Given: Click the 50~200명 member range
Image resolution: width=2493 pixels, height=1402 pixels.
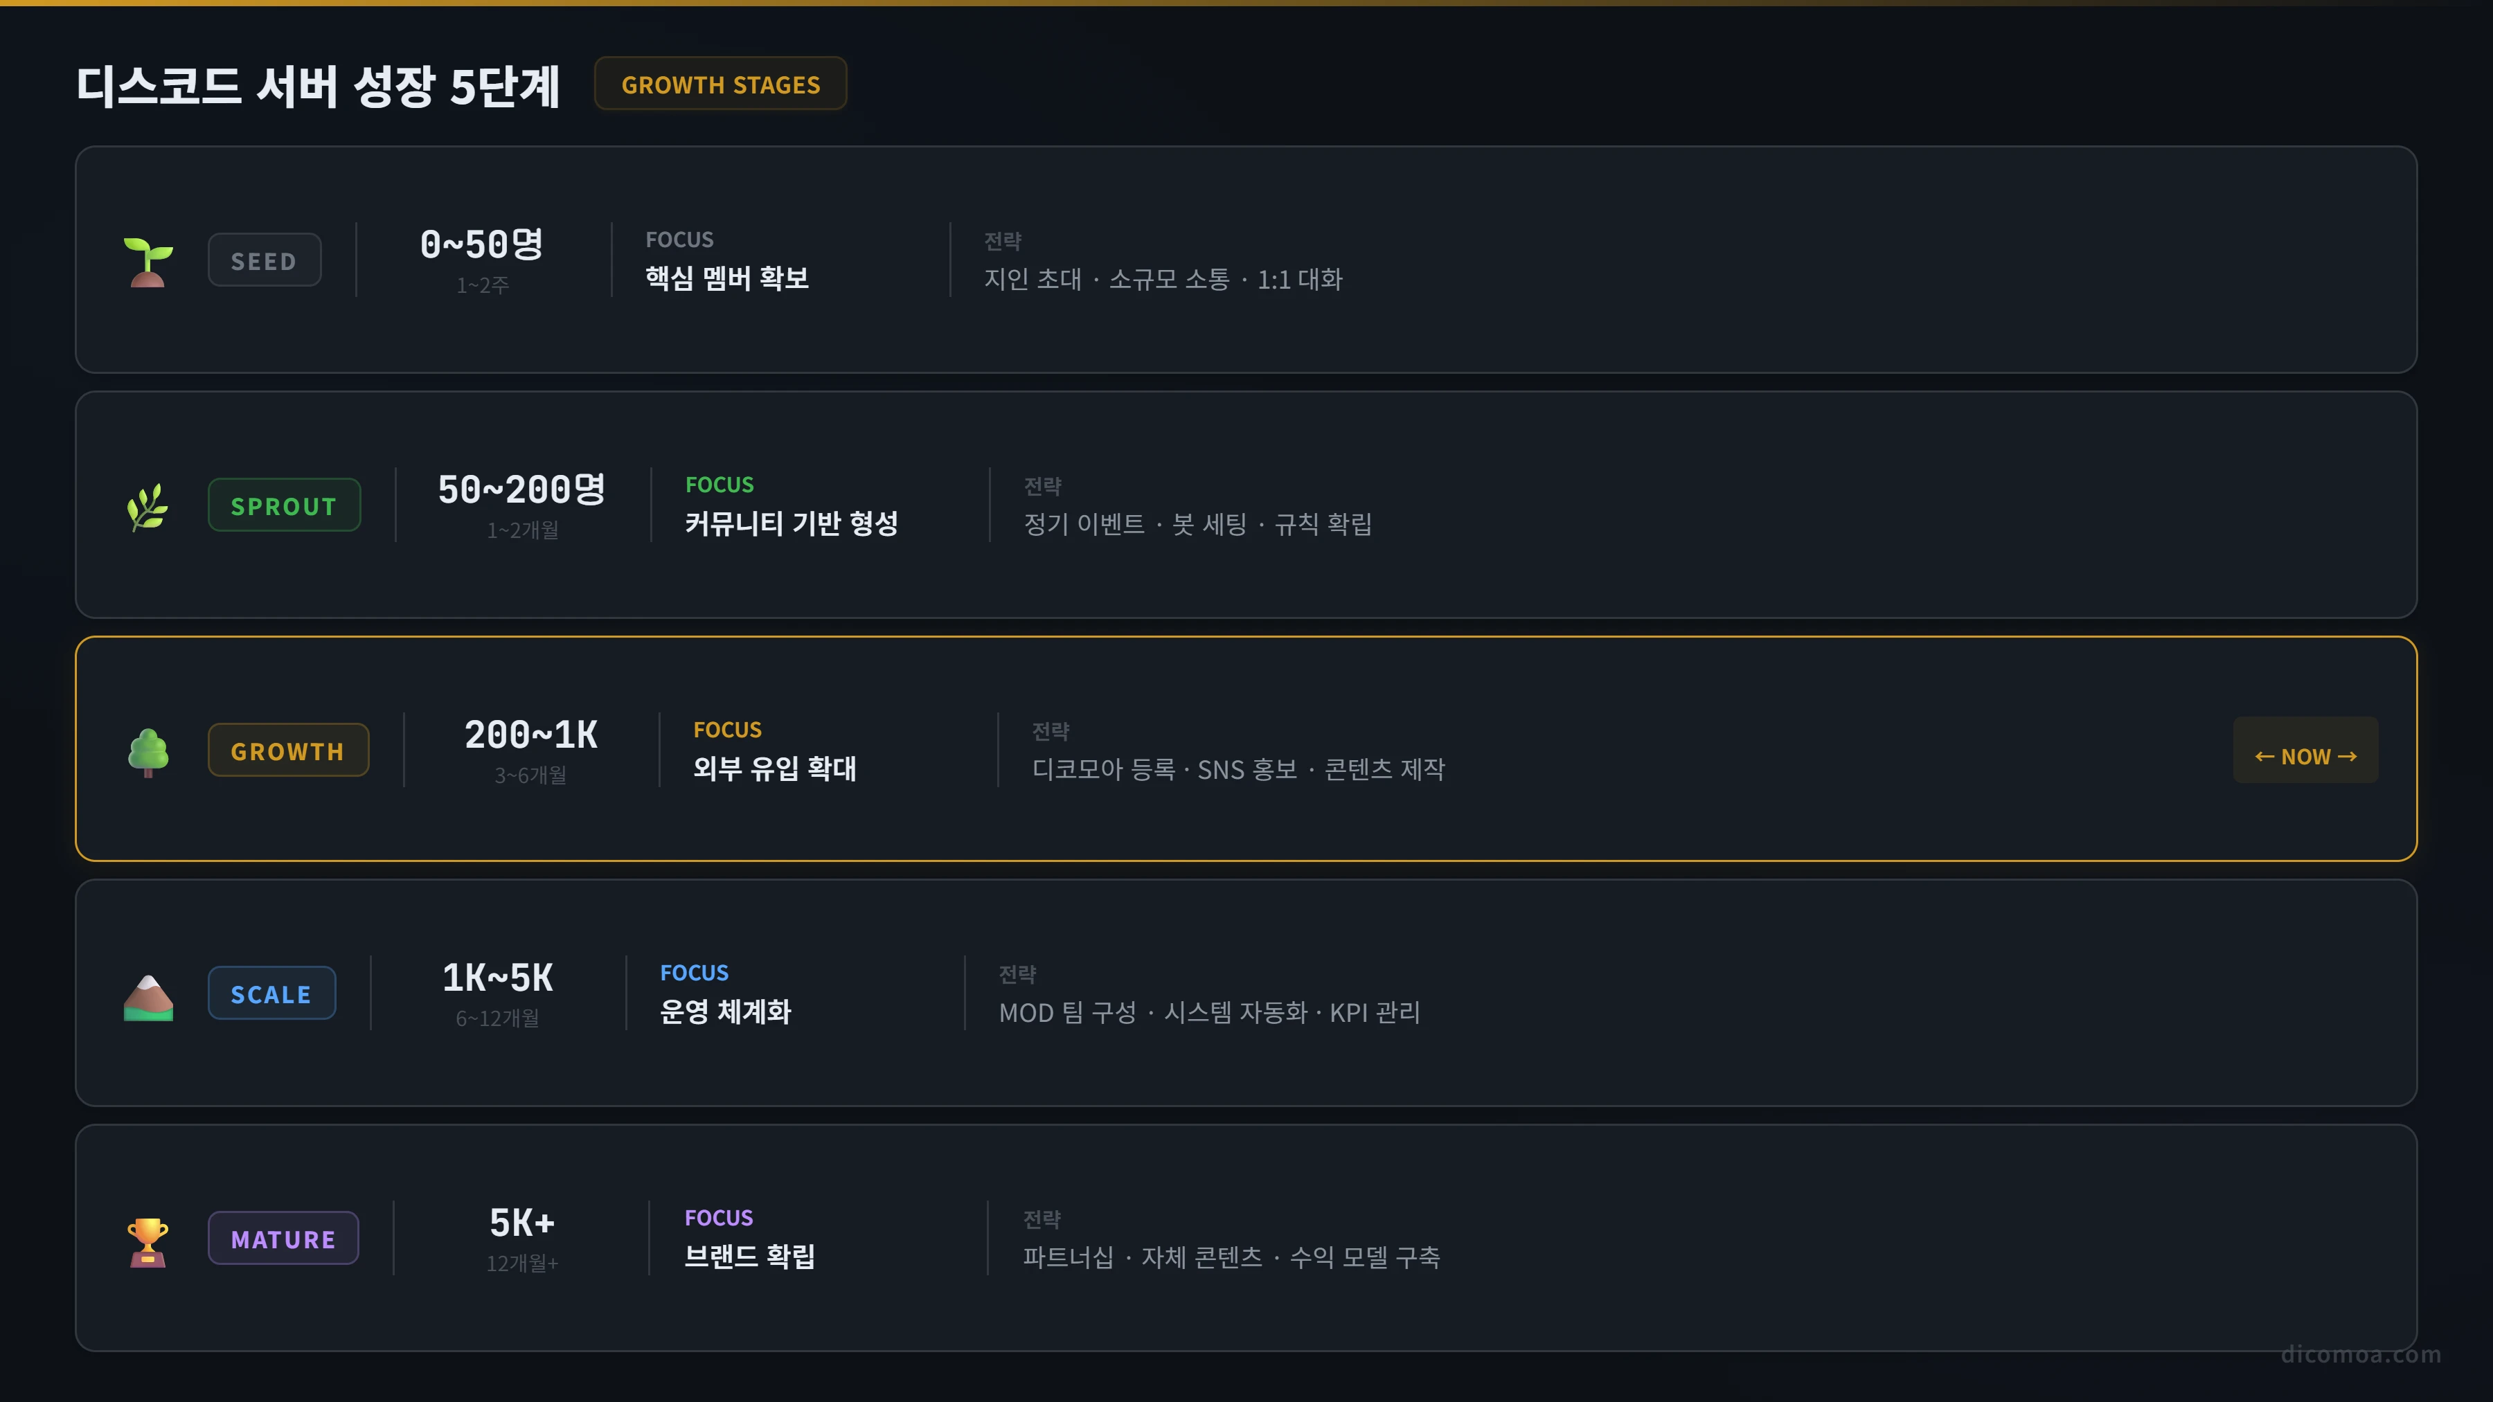Looking at the screenshot, I should tap(523, 489).
